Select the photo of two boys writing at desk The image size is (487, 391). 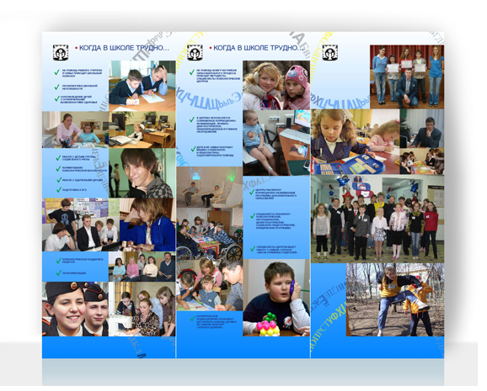pos(142,86)
